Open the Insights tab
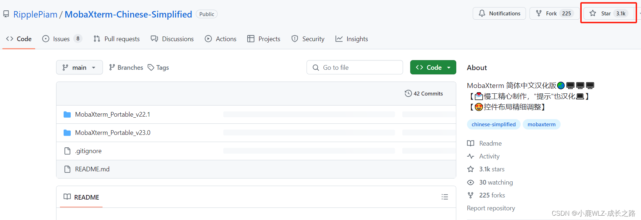641x220 pixels. [352, 39]
